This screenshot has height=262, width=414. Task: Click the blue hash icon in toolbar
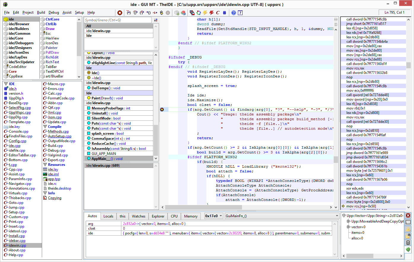pyautogui.click(x=224, y=12)
